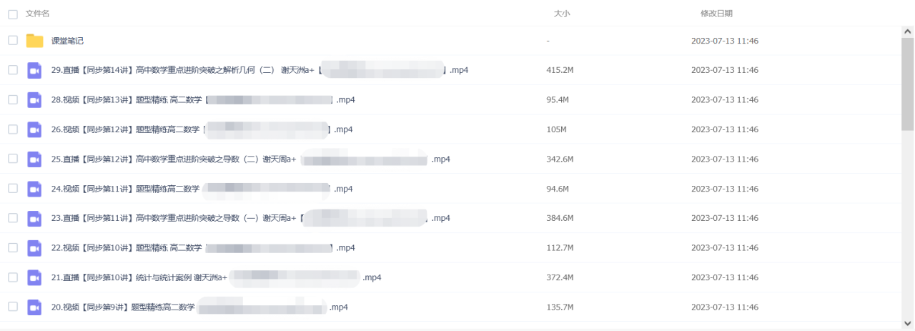Screen dimensions: 915x331
Task: Sort files by 大小 column header
Action: coord(562,14)
